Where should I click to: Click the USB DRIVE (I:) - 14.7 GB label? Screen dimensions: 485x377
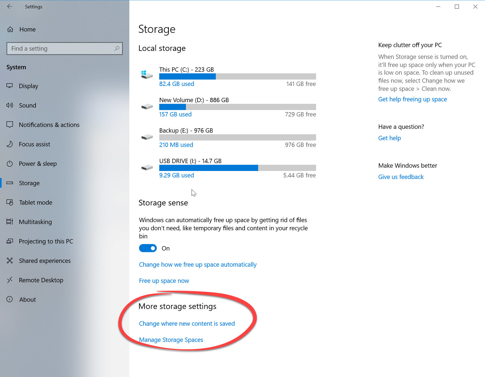(x=190, y=161)
